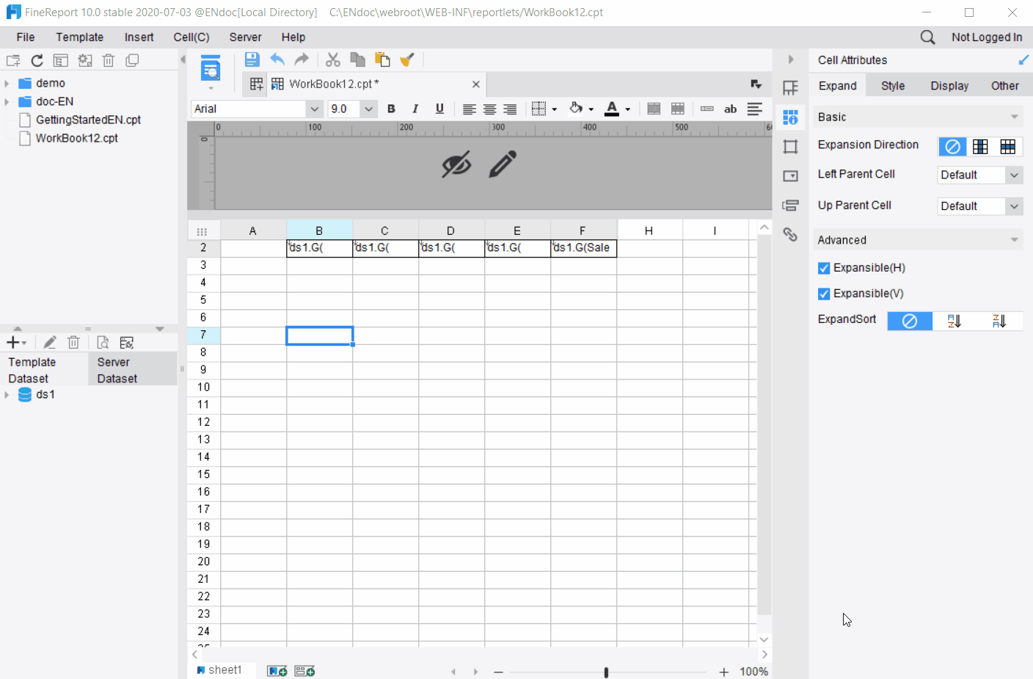This screenshot has height=679, width=1033.
Task: Close the WorkBook12.cpt tab
Action: (x=476, y=84)
